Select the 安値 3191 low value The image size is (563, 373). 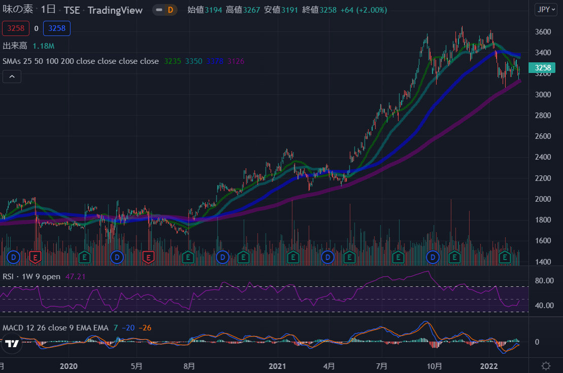(281, 10)
